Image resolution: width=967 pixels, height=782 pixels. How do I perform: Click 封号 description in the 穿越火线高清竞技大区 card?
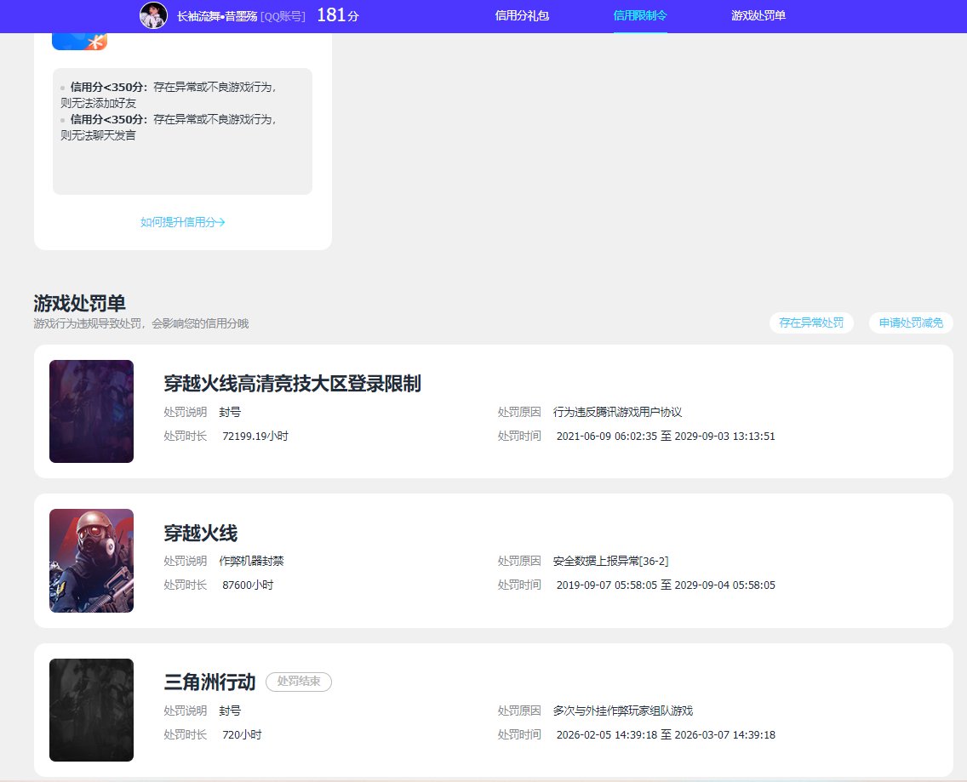[x=230, y=412]
